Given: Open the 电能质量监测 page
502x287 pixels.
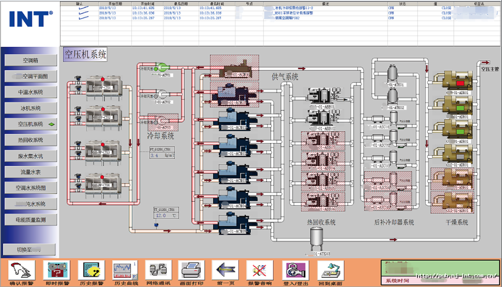Looking at the screenshot, I should [31, 220].
